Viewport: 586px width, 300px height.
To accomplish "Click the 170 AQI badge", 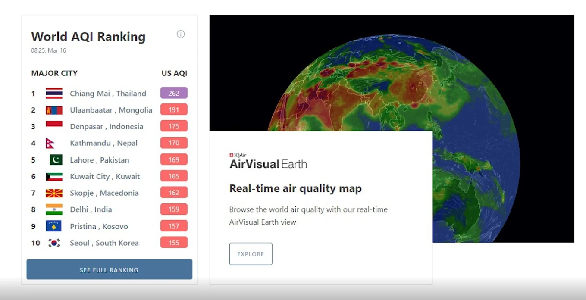I will click(x=174, y=143).
